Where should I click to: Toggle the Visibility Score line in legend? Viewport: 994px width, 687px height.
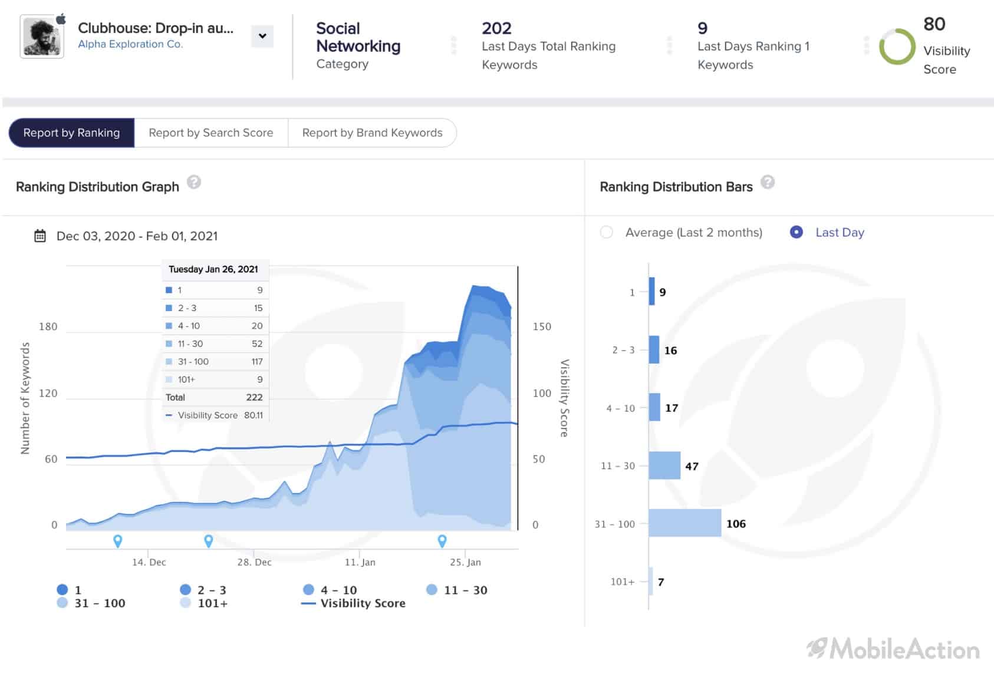click(x=353, y=603)
